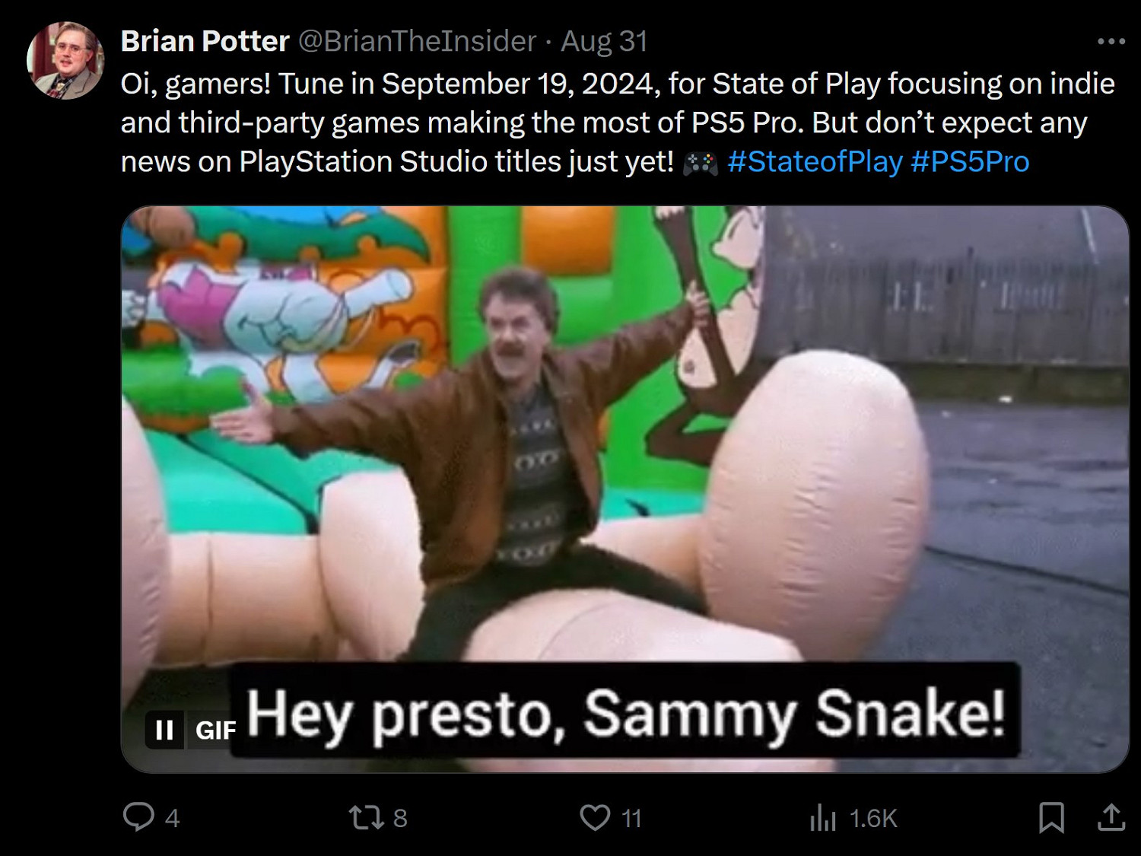Click the repost count number 8

[400, 819]
